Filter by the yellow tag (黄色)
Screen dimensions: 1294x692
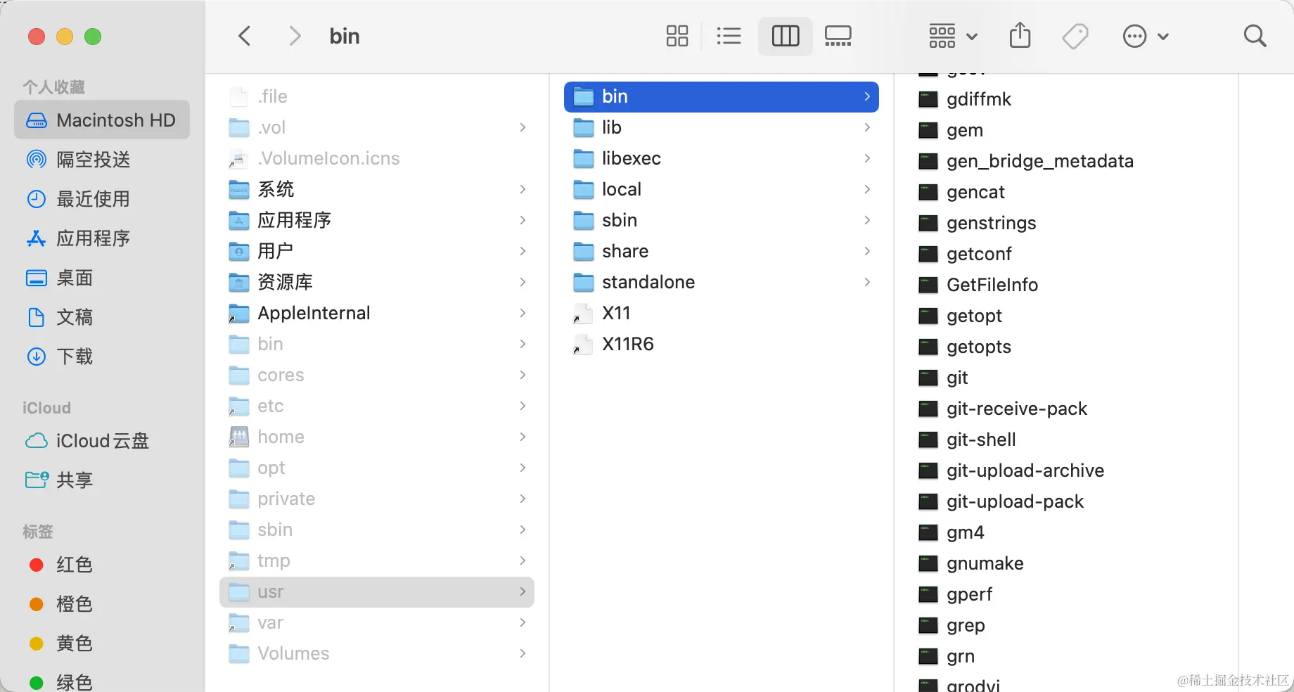(x=102, y=643)
